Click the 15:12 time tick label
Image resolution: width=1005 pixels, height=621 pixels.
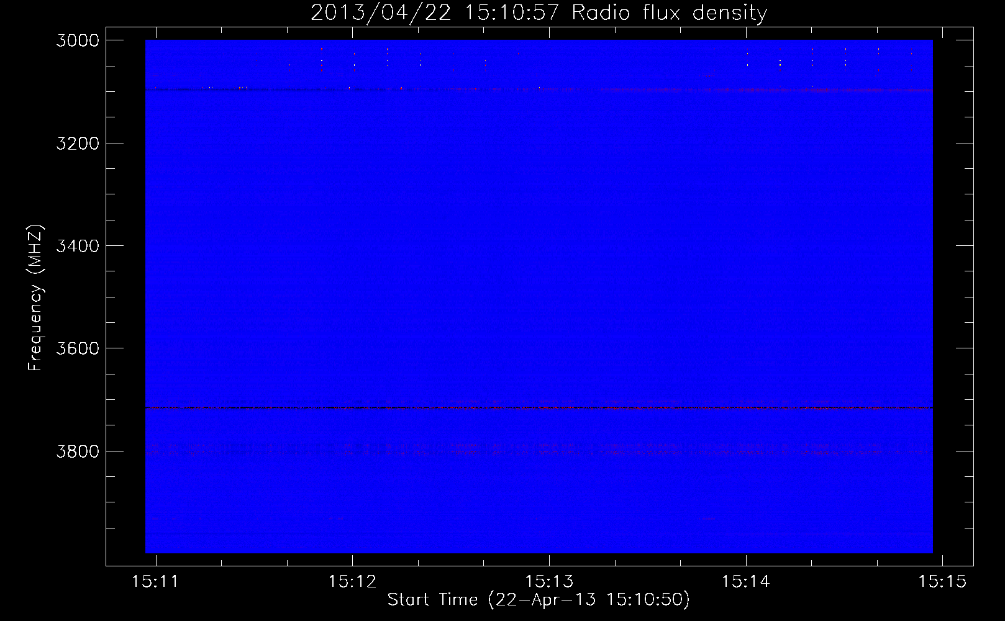click(x=352, y=581)
